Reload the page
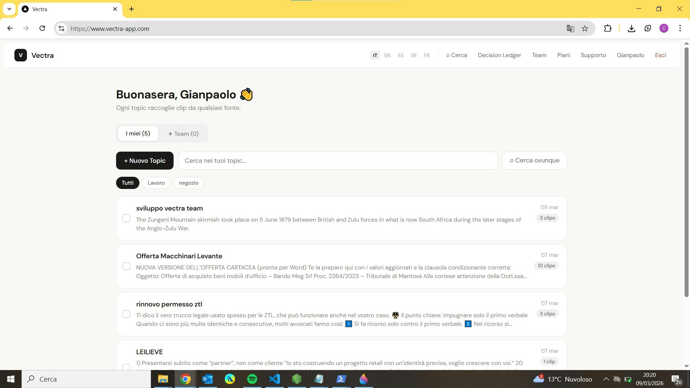 pos(42,28)
